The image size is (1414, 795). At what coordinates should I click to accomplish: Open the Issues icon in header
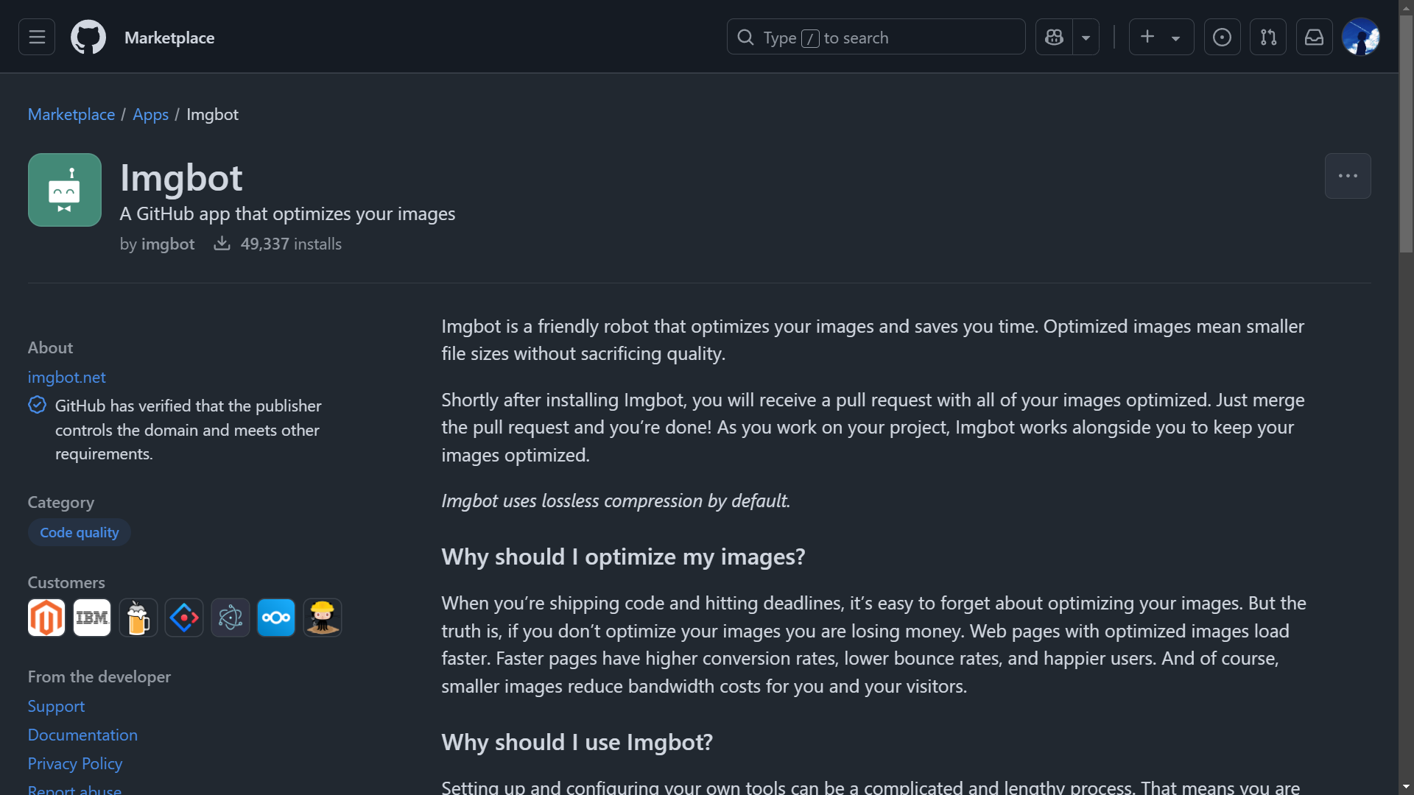pyautogui.click(x=1222, y=37)
